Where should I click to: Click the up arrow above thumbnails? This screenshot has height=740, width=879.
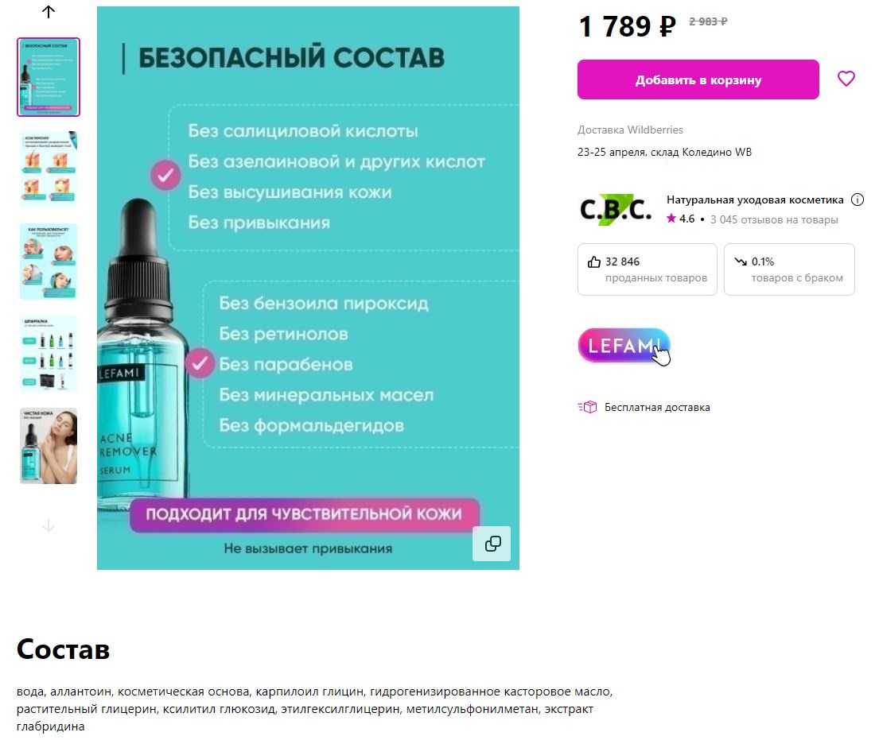click(49, 12)
